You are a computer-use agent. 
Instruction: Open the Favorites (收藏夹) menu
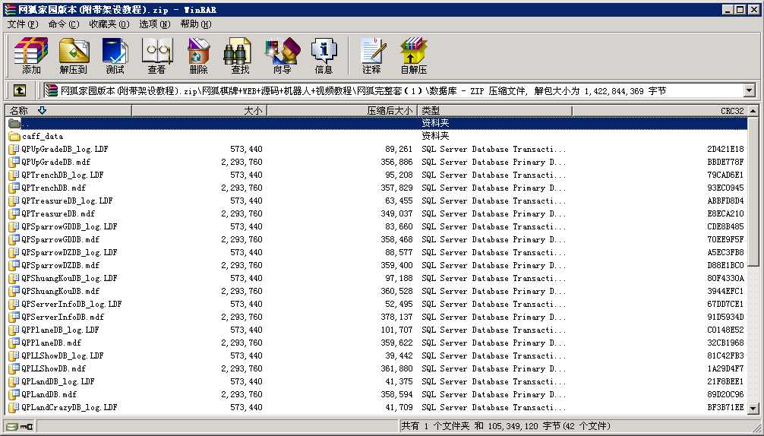click(x=109, y=24)
